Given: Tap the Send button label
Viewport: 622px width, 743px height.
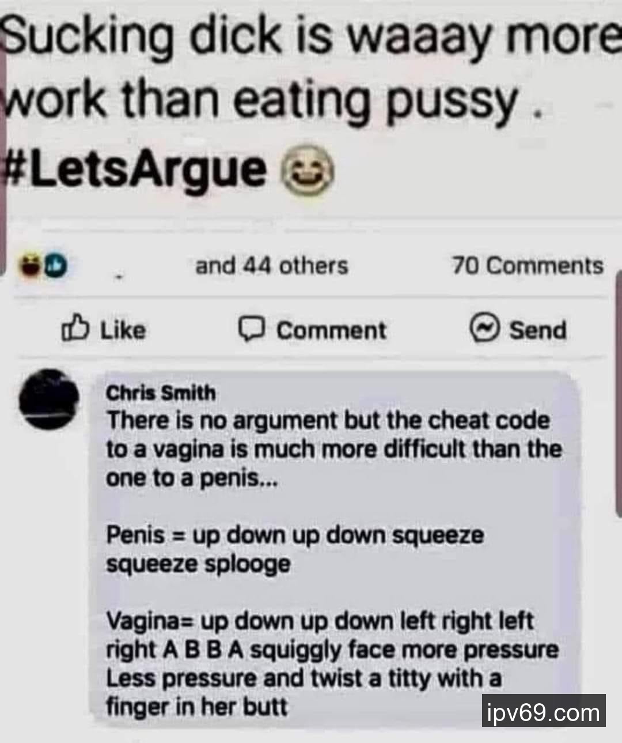Looking at the screenshot, I should coord(538,330).
